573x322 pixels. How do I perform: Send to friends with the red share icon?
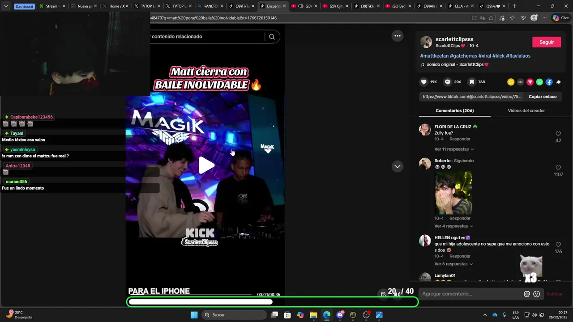click(530, 82)
